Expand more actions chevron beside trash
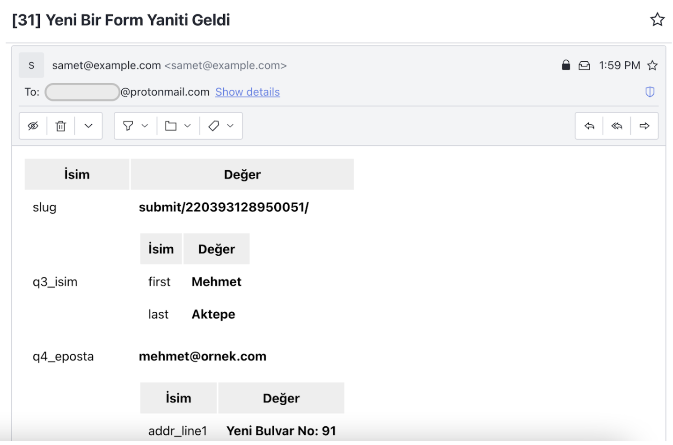Image resolution: width=673 pixels, height=445 pixels. coord(88,126)
